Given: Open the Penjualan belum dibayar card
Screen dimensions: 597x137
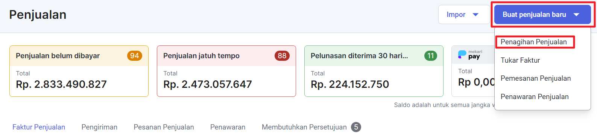Looking at the screenshot, I should [79, 71].
